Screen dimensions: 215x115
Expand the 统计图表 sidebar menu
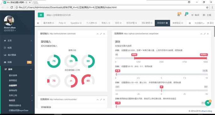(17, 55)
